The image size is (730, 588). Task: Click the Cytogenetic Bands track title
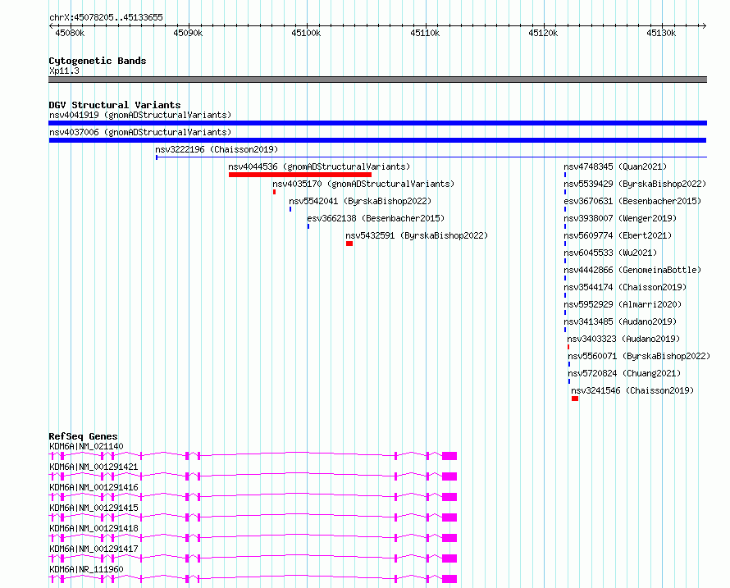click(x=98, y=61)
